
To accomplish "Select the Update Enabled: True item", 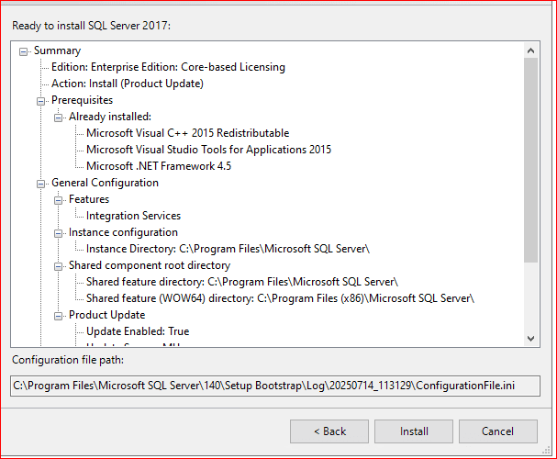I will tap(138, 331).
